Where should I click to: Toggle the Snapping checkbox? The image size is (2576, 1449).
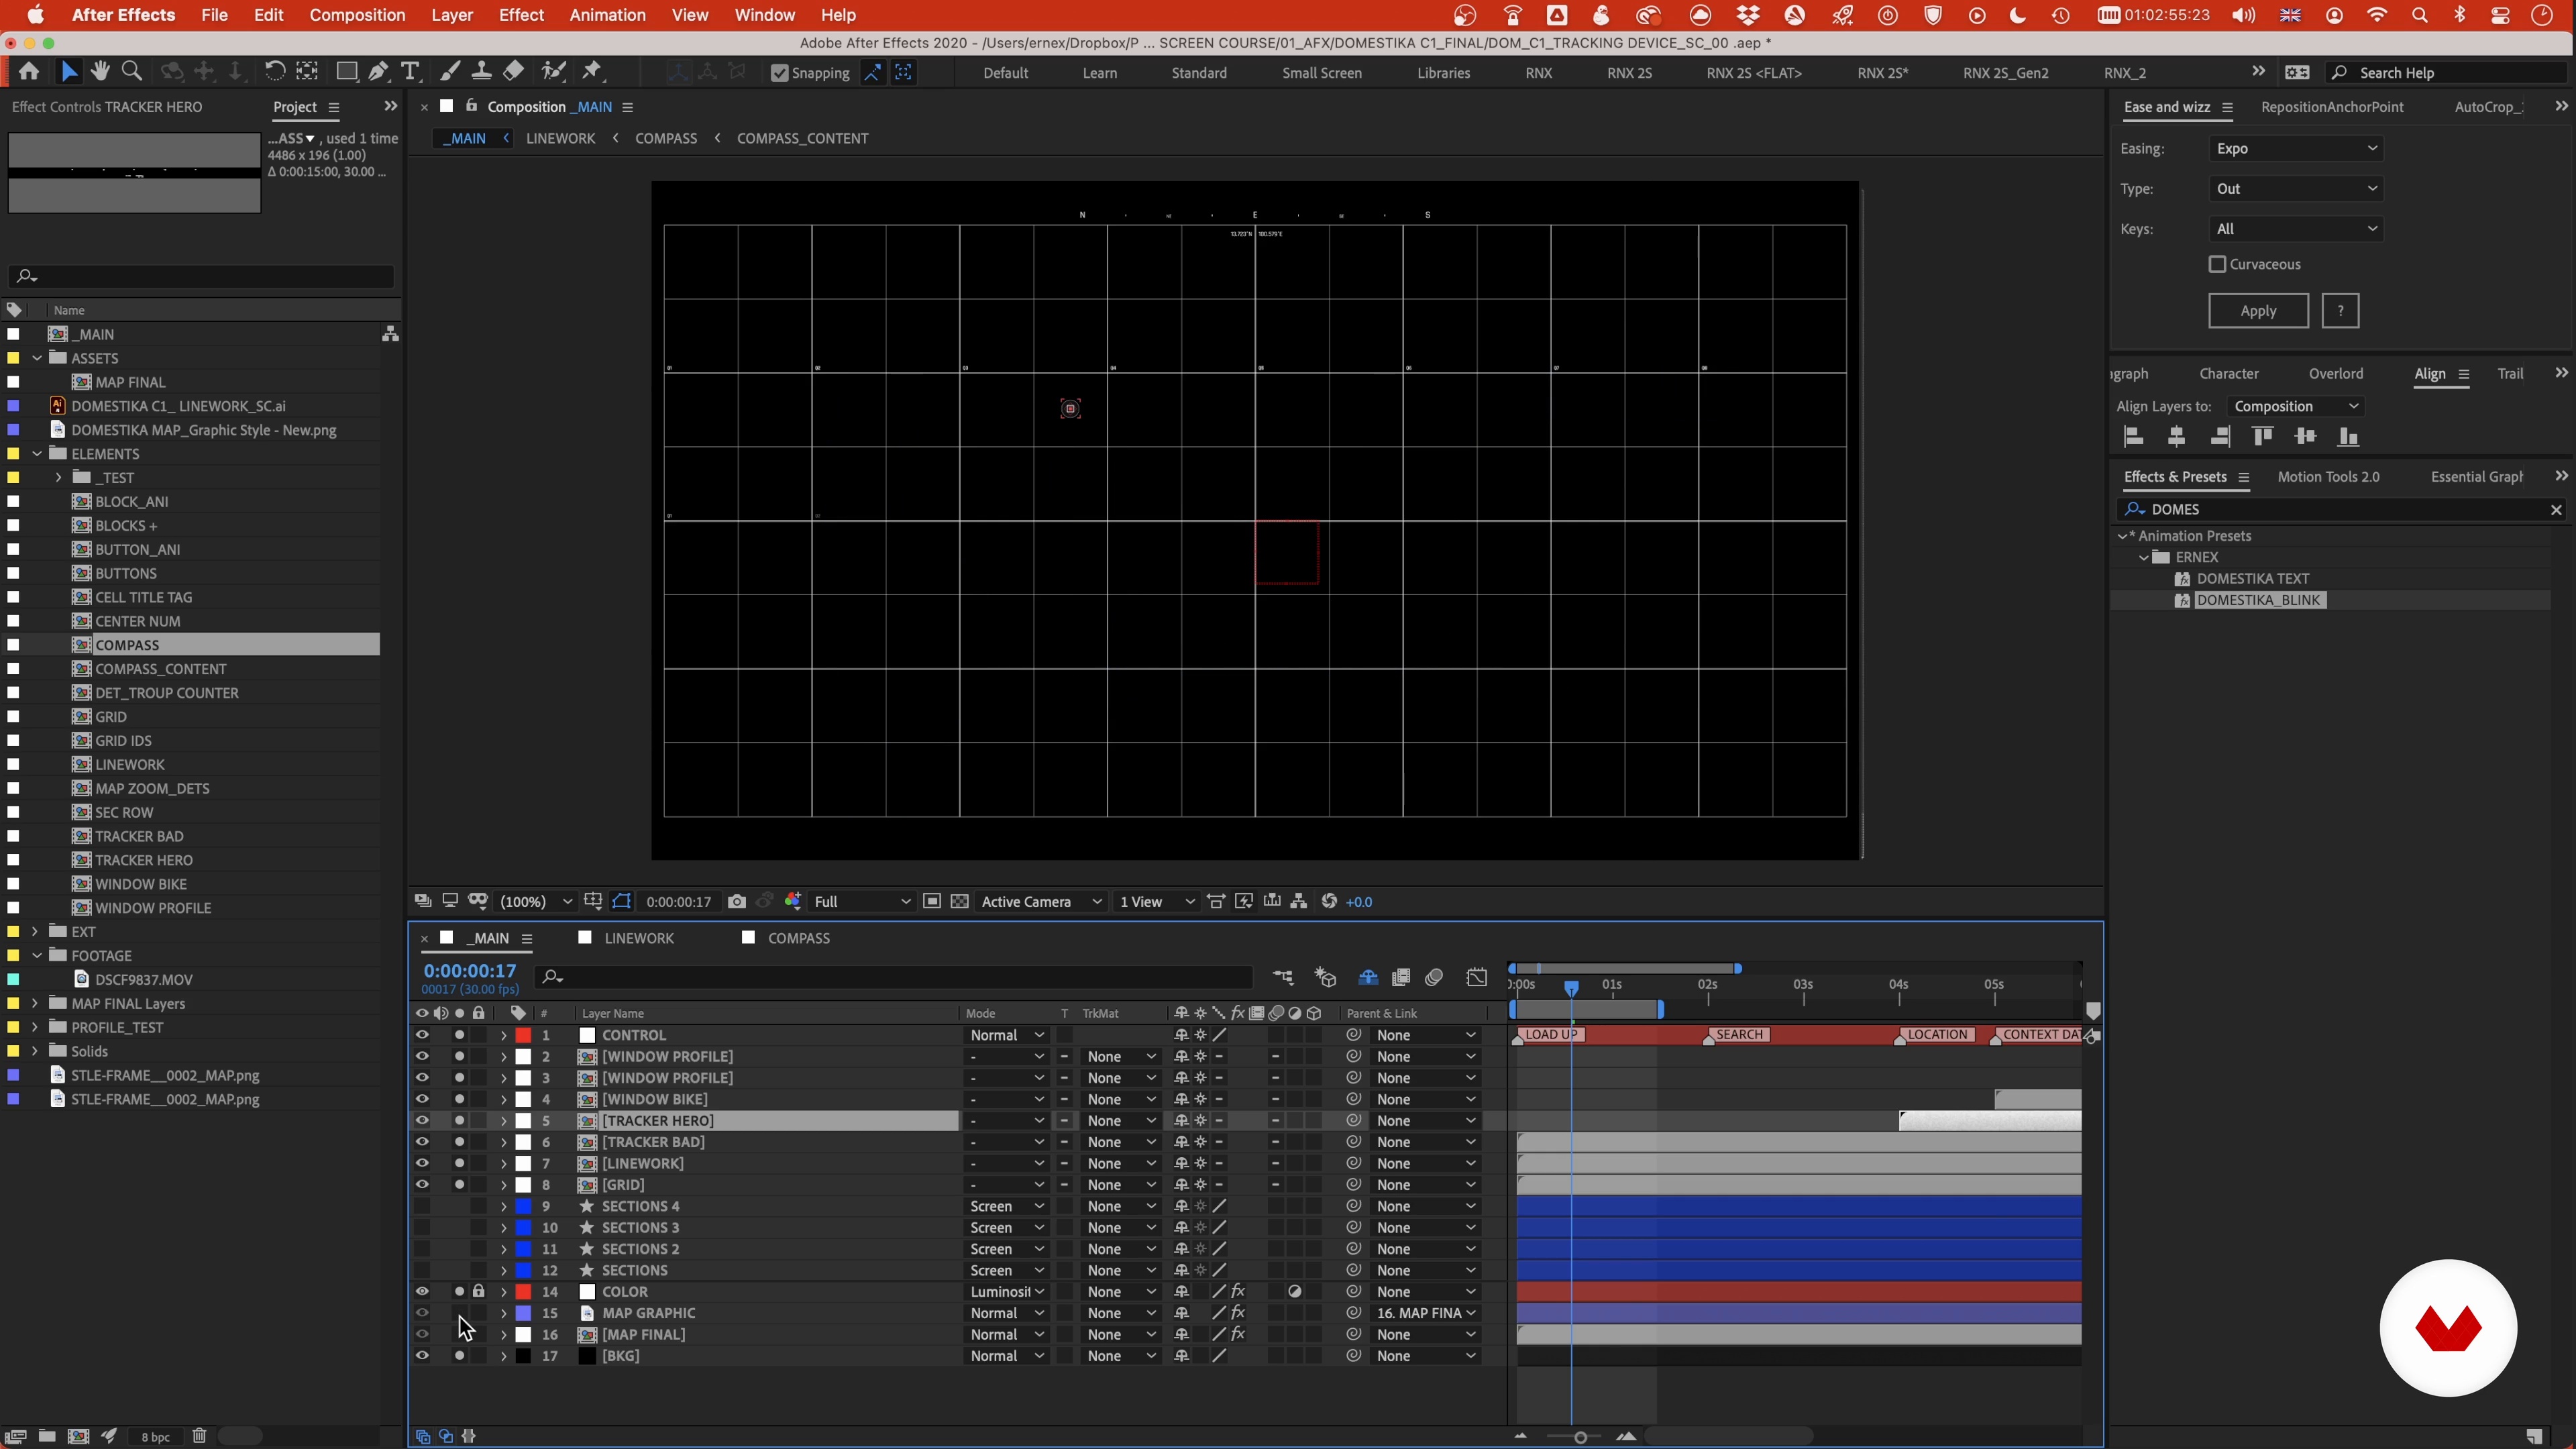coord(780,73)
